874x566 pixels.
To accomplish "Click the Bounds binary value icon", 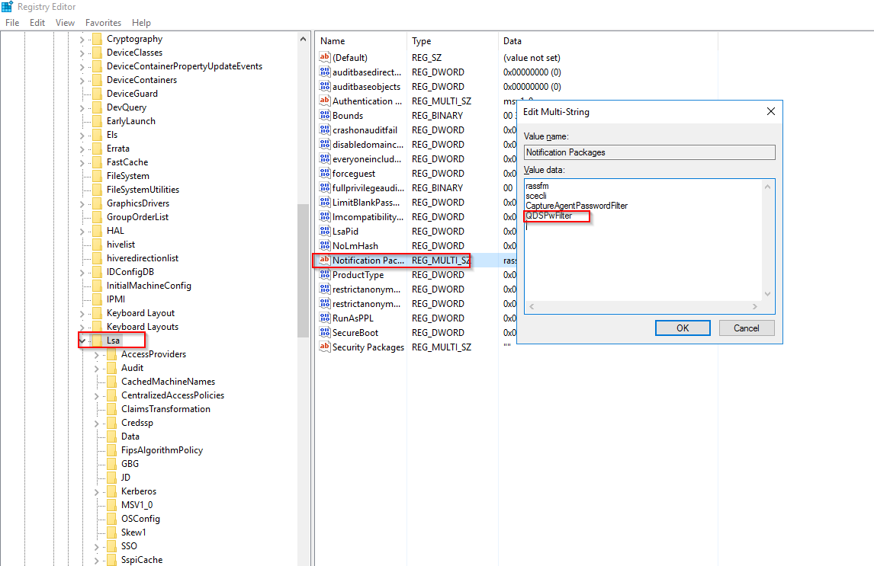I will pos(324,115).
